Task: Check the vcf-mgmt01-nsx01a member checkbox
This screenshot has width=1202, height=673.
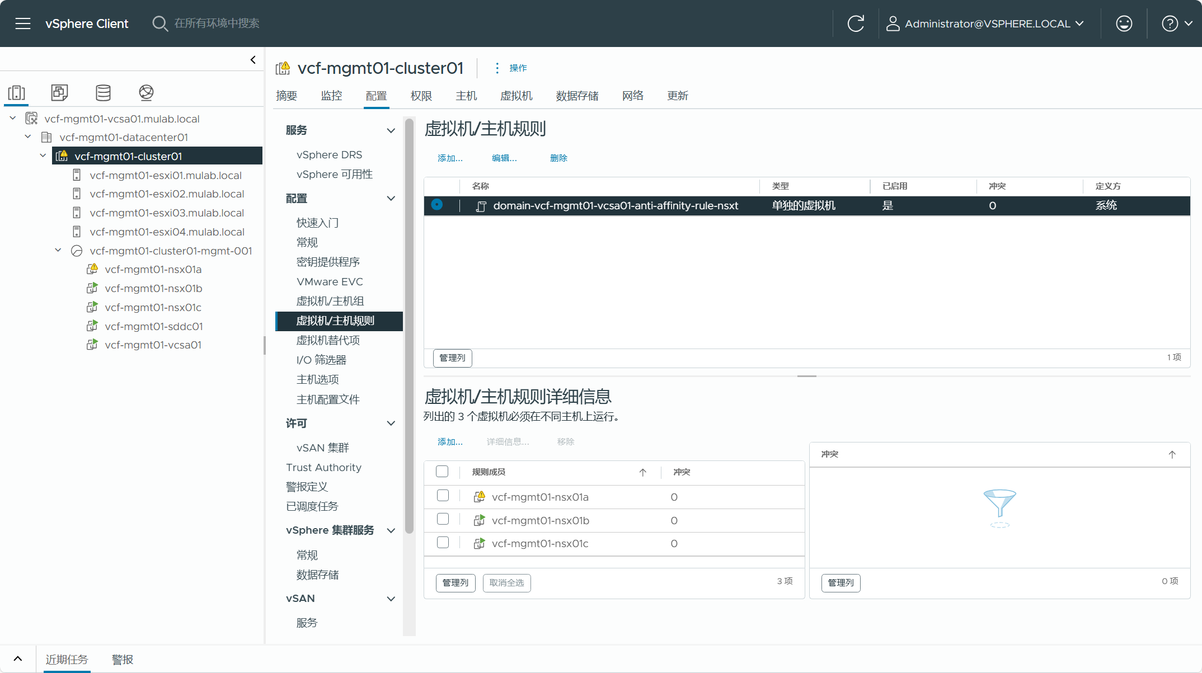Action: [x=443, y=496]
